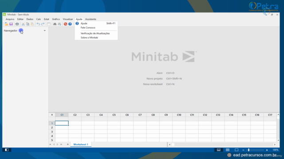The width and height of the screenshot is (284, 159).
Task: Adjust the zoom slider in the status bar
Action: (x=248, y=150)
